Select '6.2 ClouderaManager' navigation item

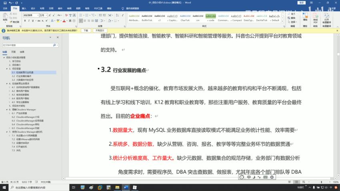pyautogui.click(x=26, y=117)
